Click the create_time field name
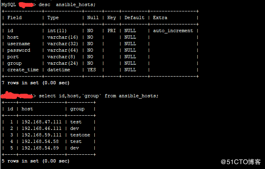 [x=23, y=70]
